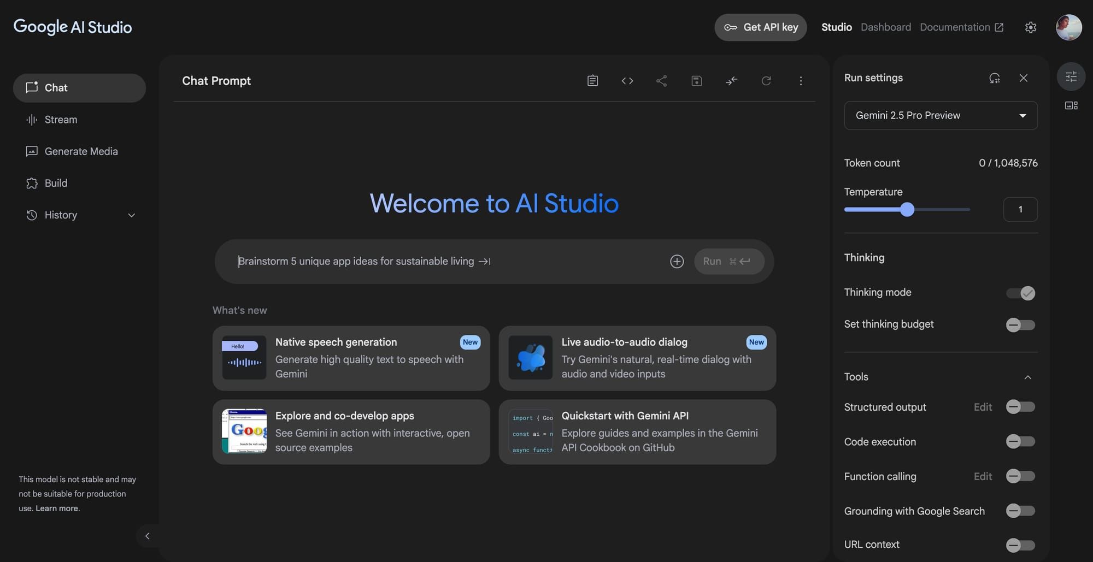
Task: Enable Set thinking budget
Action: (1020, 325)
